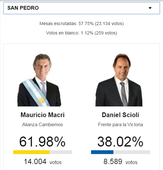Click the grey remainder of Scioli's bar
Image resolution: width=163 pixels, height=170 pixels.
coord(132,152)
